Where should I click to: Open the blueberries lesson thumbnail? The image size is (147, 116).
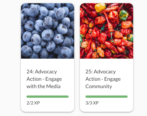[x=47, y=31]
